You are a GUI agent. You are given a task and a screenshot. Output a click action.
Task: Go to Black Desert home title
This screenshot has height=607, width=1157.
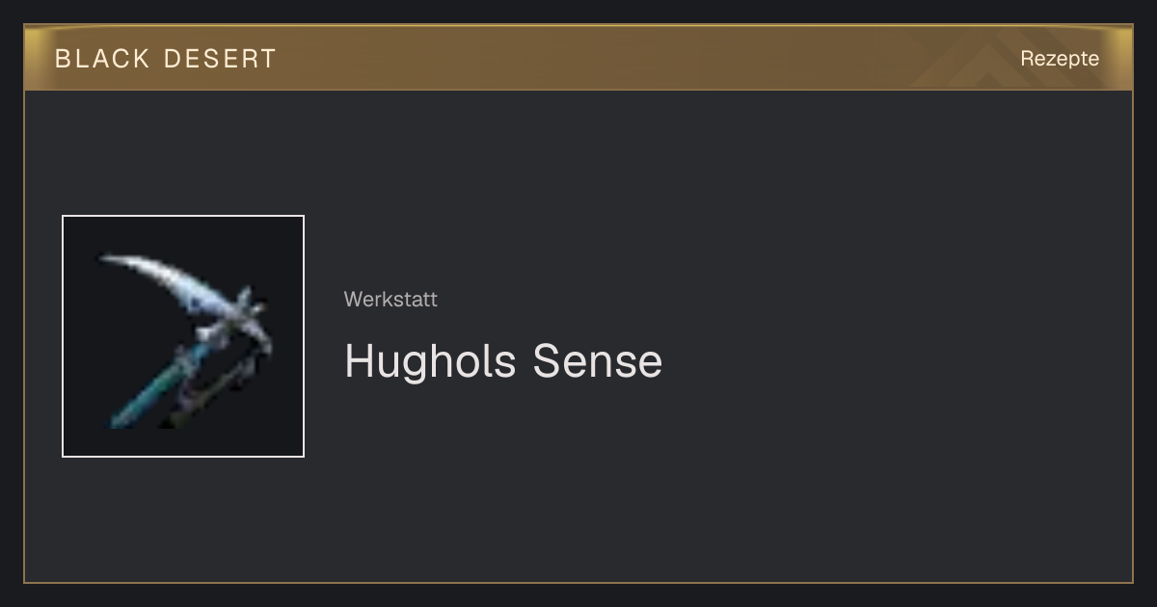point(166,59)
